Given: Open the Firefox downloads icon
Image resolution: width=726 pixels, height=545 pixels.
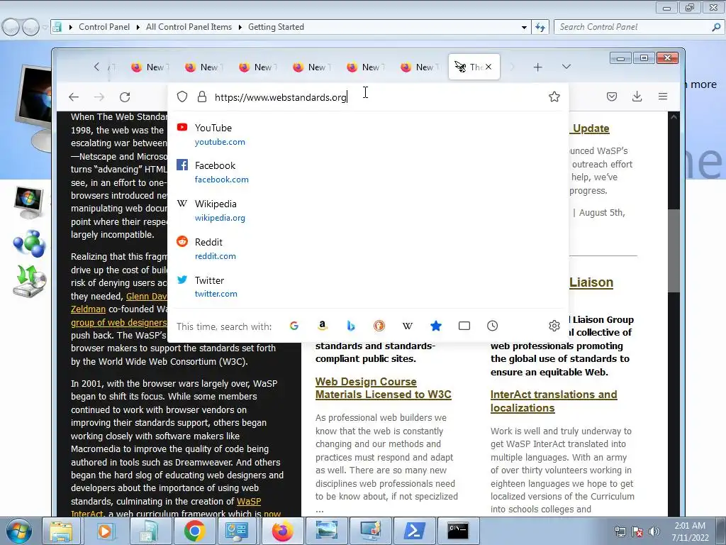Looking at the screenshot, I should coord(637,97).
